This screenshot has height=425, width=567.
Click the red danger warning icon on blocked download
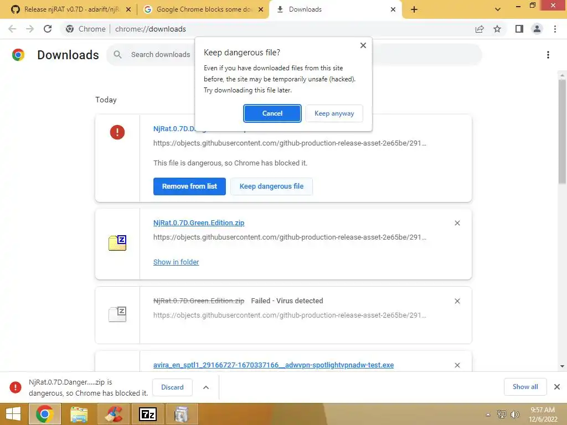(x=117, y=132)
